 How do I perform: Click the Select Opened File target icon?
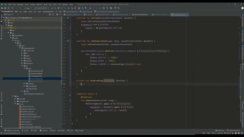[x=50, y=14]
